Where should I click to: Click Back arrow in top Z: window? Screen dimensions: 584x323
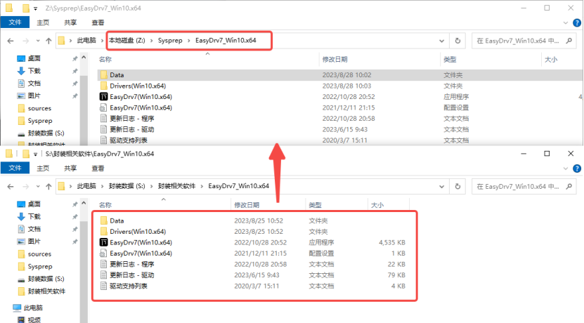(x=11, y=41)
